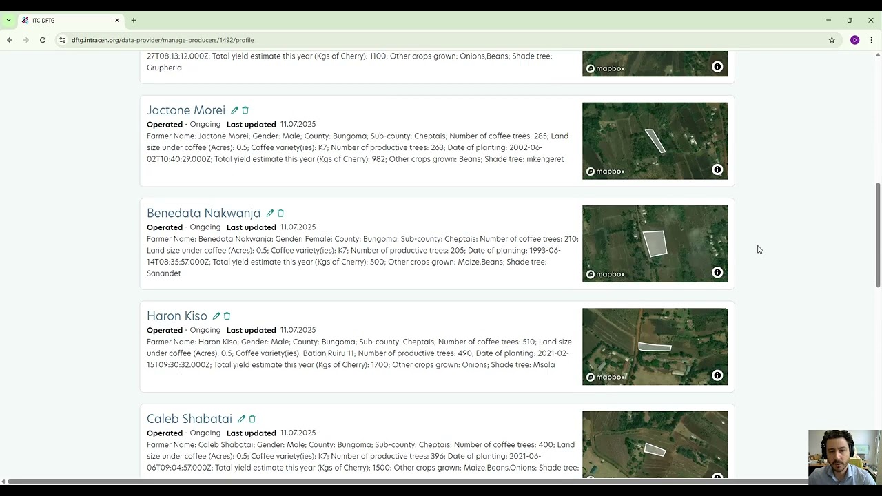The width and height of the screenshot is (882, 496).
Task: Open a new browser tab
Action: [134, 20]
